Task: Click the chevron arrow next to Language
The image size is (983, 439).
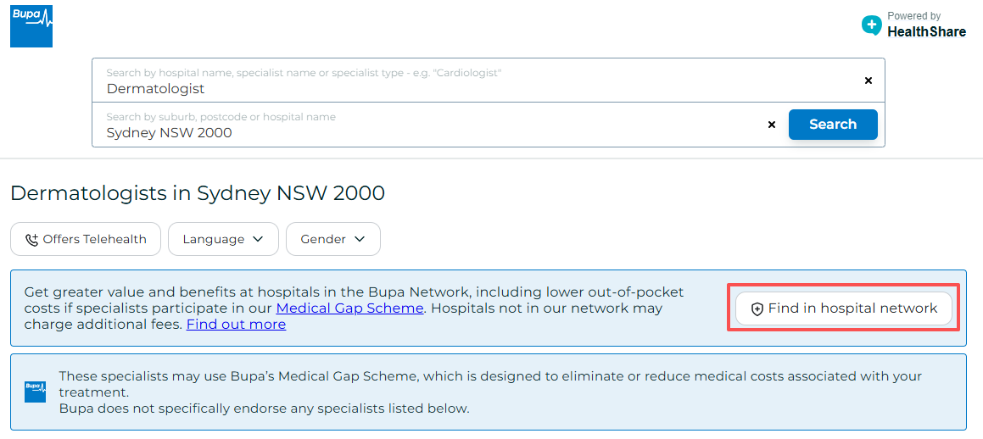Action: click(259, 239)
